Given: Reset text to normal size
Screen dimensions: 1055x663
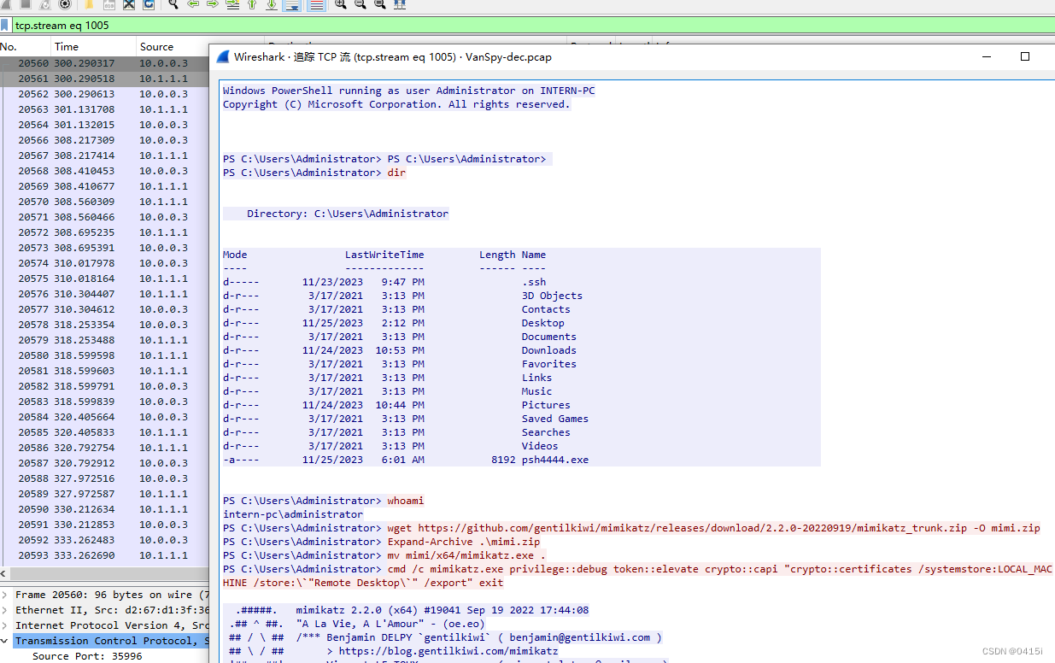Looking at the screenshot, I should coord(379,4).
